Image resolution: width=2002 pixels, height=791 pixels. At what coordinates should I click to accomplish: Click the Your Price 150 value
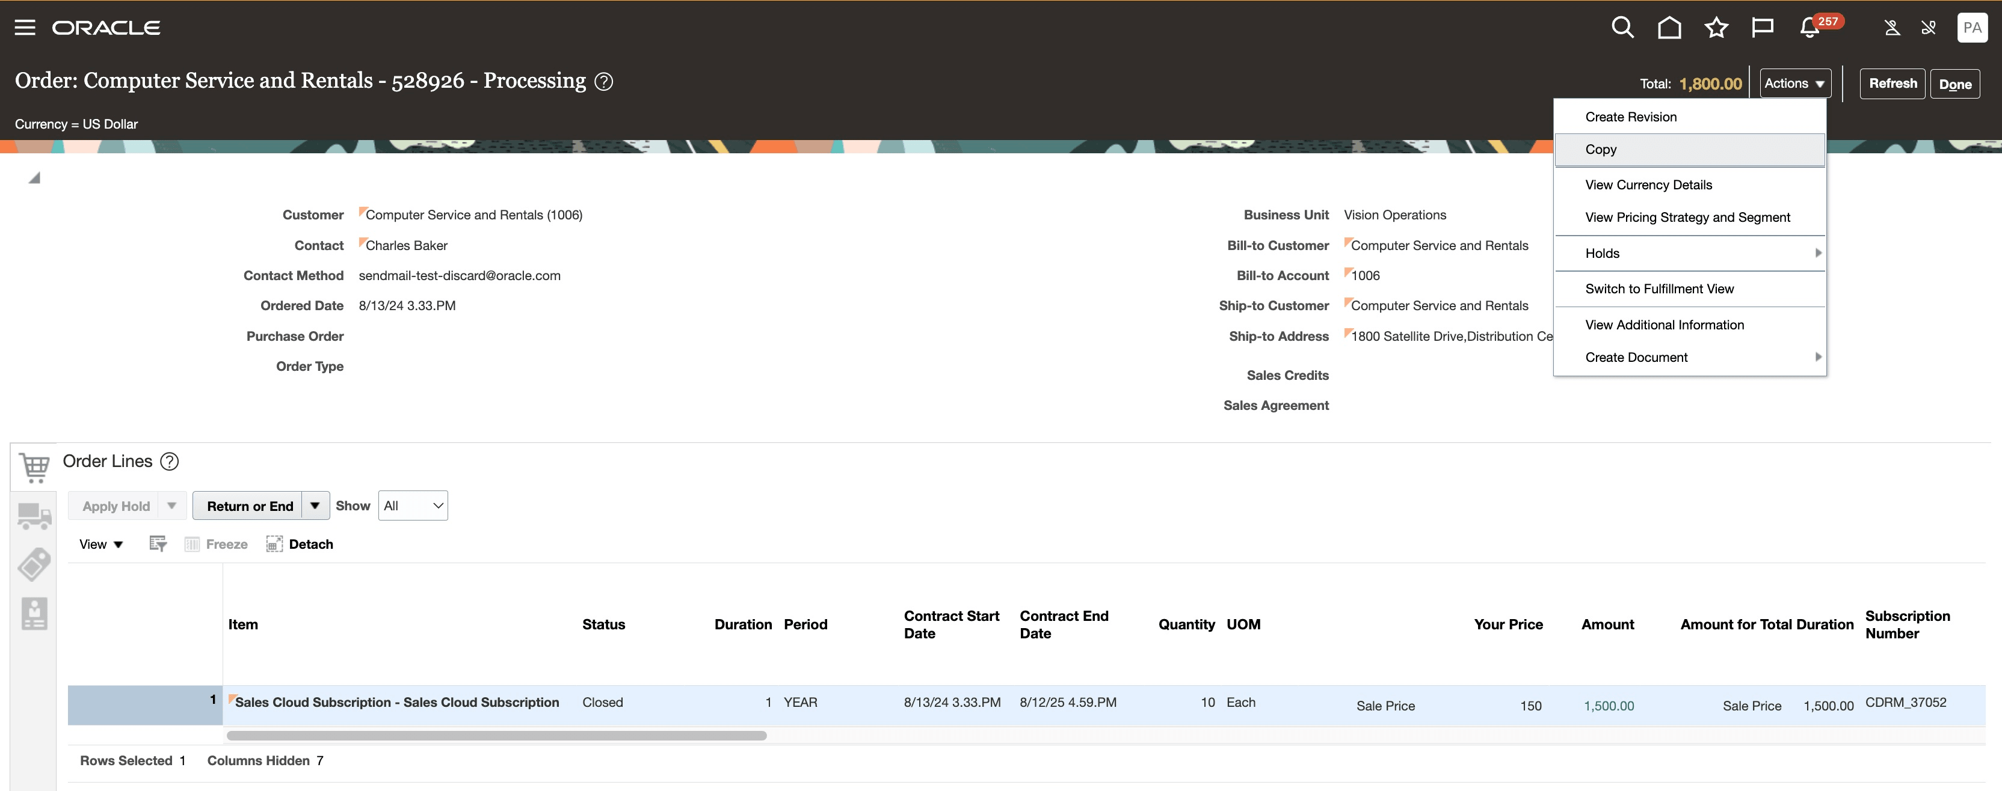1530,706
